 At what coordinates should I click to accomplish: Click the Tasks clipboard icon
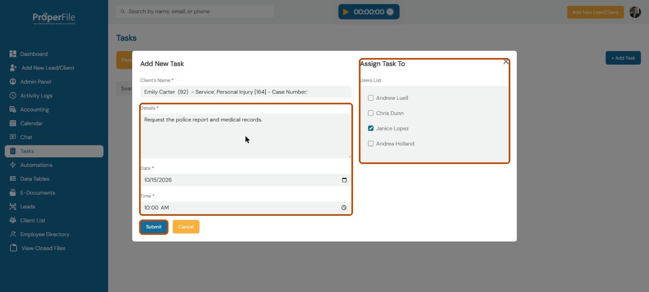coord(13,151)
